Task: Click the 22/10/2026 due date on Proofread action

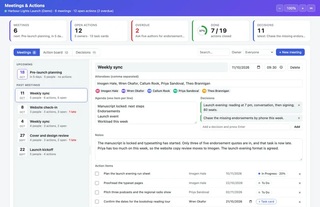Action: coord(234,183)
